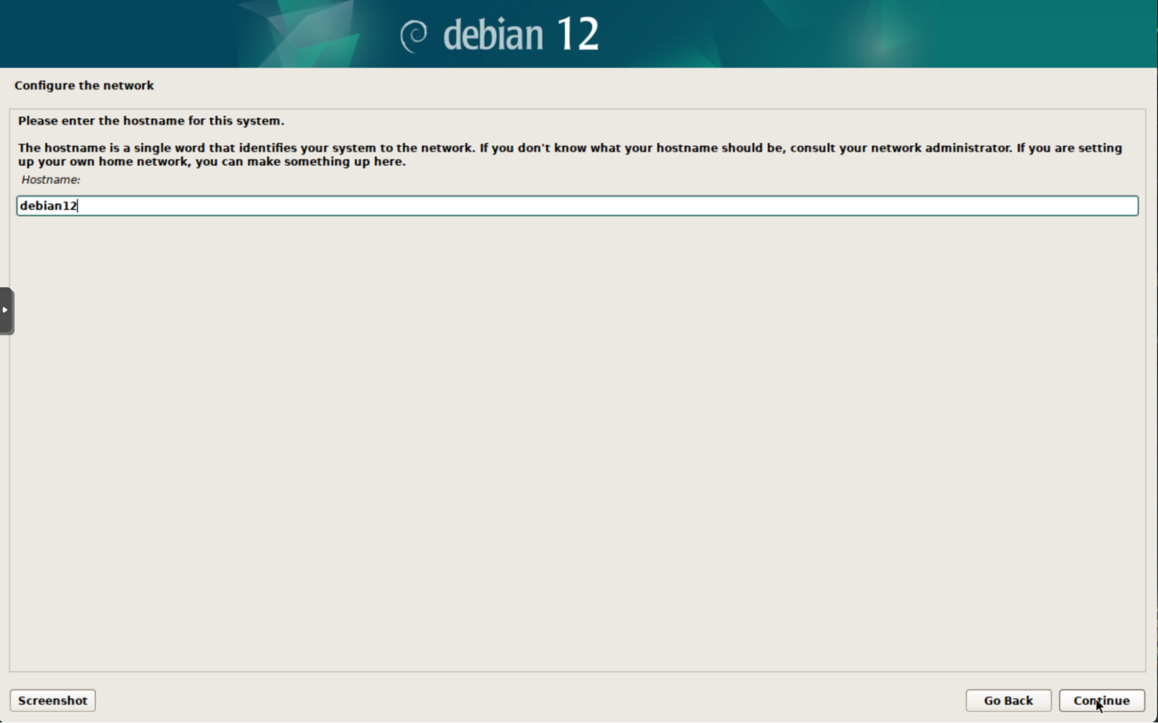Click the phrase "make something up here"

pos(326,162)
